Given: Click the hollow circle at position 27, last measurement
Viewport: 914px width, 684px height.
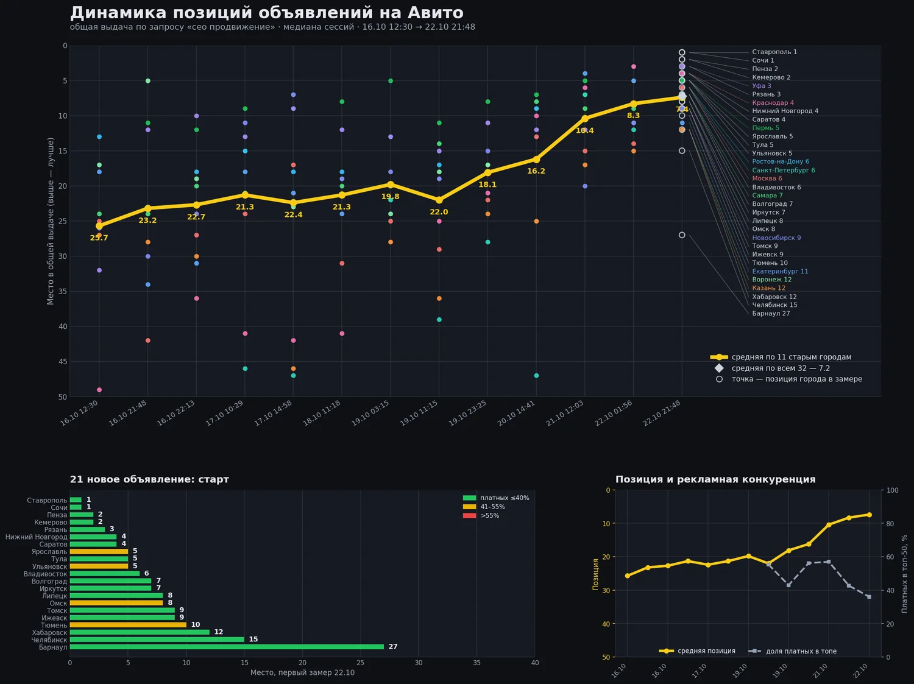Looking at the screenshot, I should tap(682, 235).
